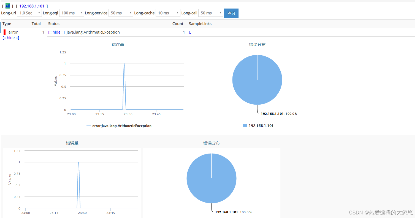
Task: Click the Type column header
Action: point(7,24)
